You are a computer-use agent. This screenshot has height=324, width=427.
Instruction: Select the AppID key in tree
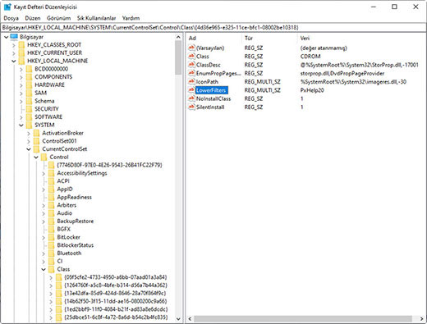(x=65, y=189)
